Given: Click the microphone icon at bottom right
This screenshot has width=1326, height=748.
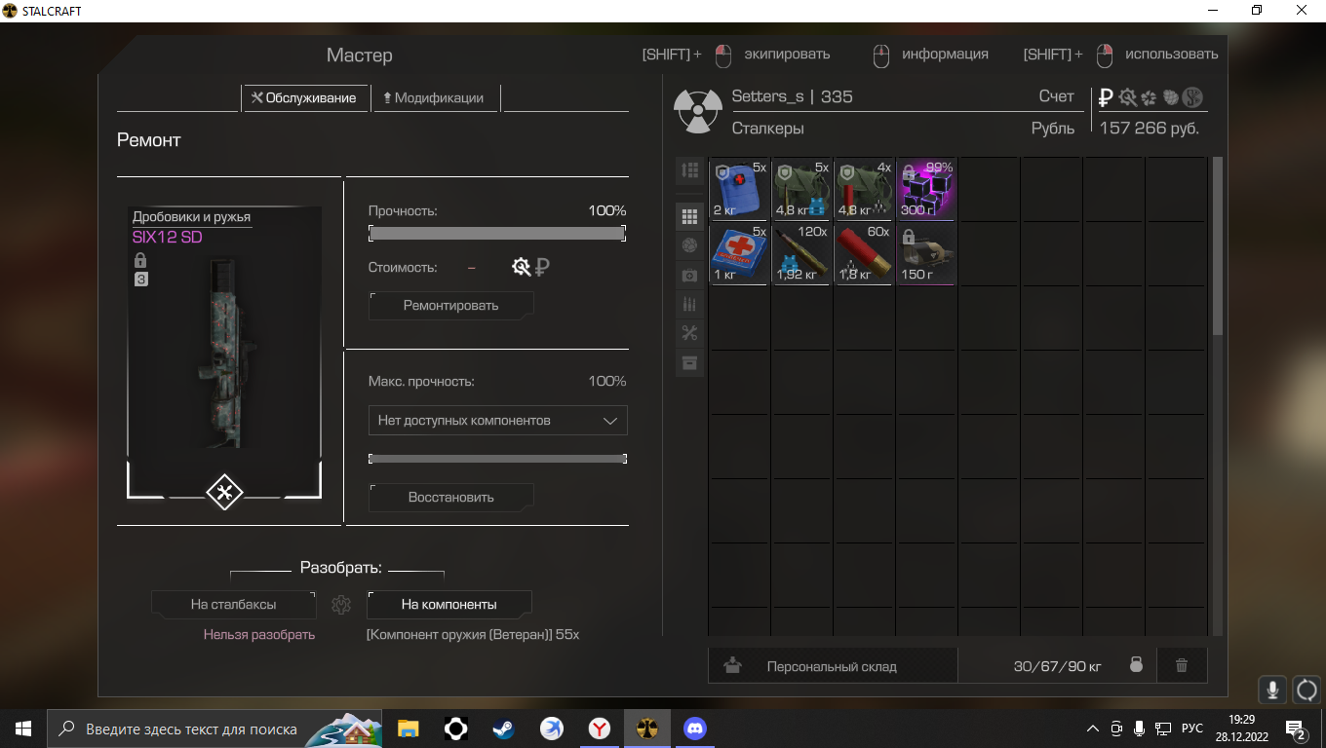Looking at the screenshot, I should tap(1272, 690).
